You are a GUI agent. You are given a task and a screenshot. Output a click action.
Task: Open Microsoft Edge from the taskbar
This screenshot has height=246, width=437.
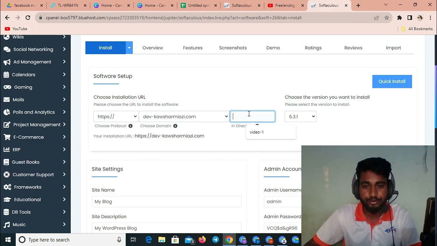[x=149, y=240]
